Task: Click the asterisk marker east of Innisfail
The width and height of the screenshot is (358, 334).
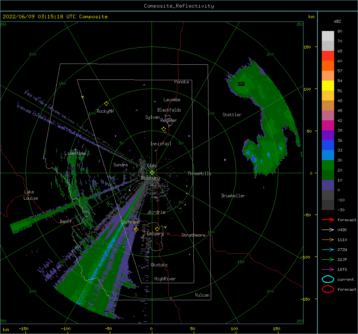Action: (x=189, y=136)
